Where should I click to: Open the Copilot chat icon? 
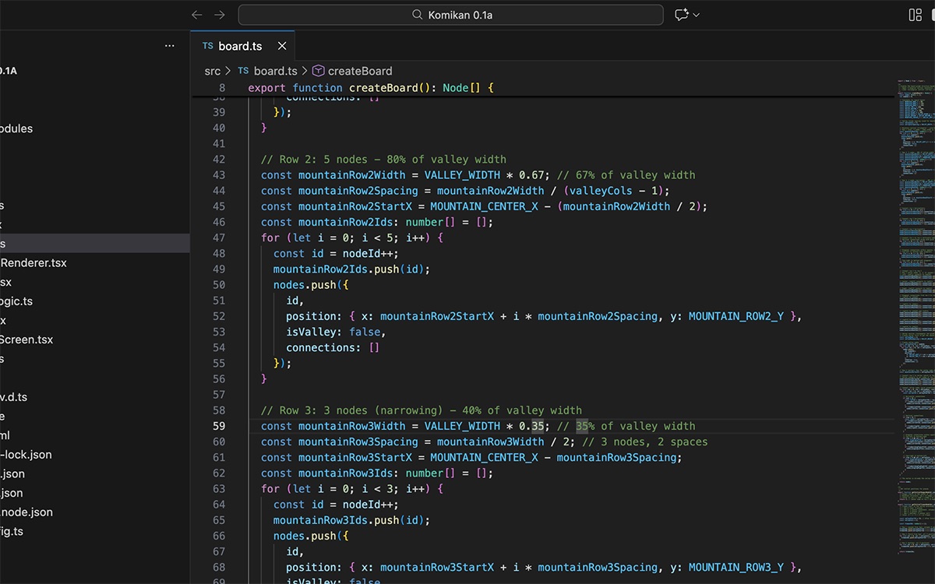click(x=682, y=15)
